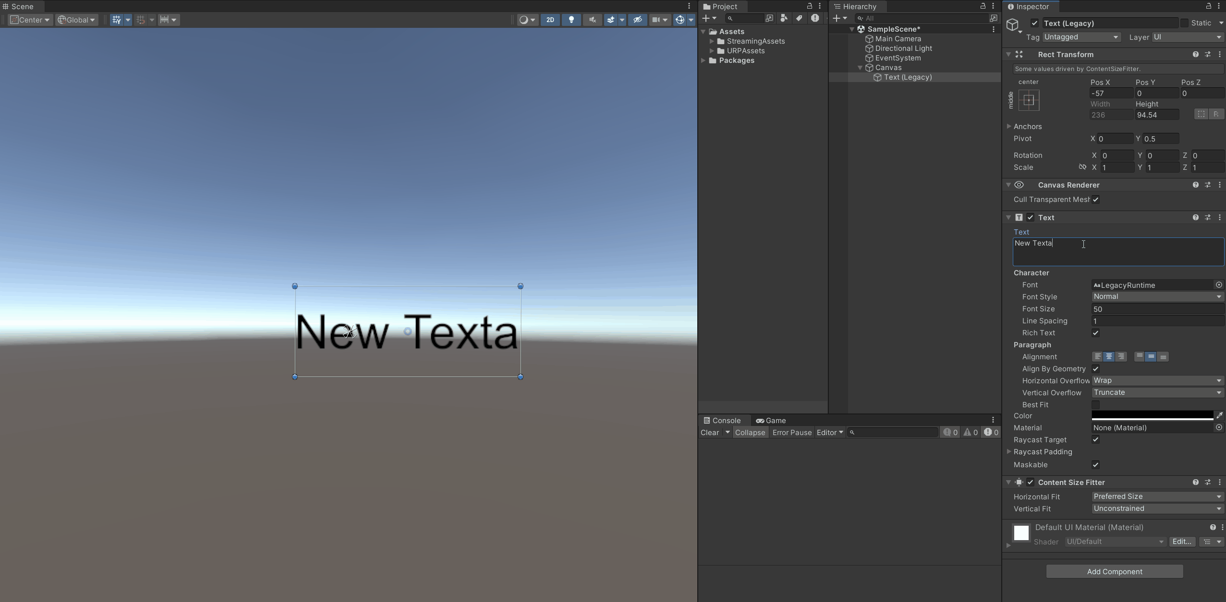Click Project panel search-by-label tag icon
Screen dimensions: 1226x602
click(800, 18)
